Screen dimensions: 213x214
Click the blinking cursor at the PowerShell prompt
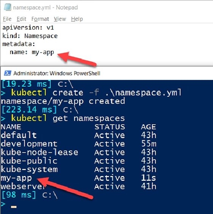(x=14, y=207)
